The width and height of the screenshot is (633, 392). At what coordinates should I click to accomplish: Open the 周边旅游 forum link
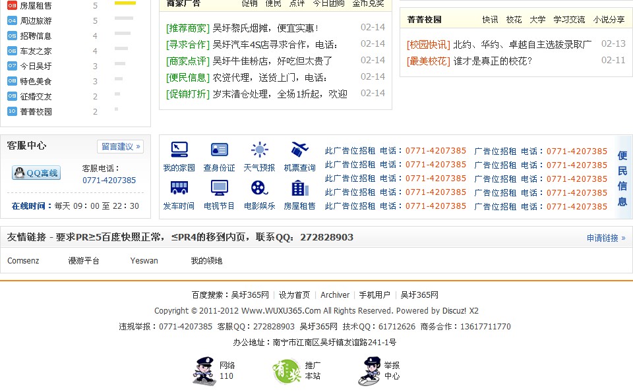(x=36, y=20)
